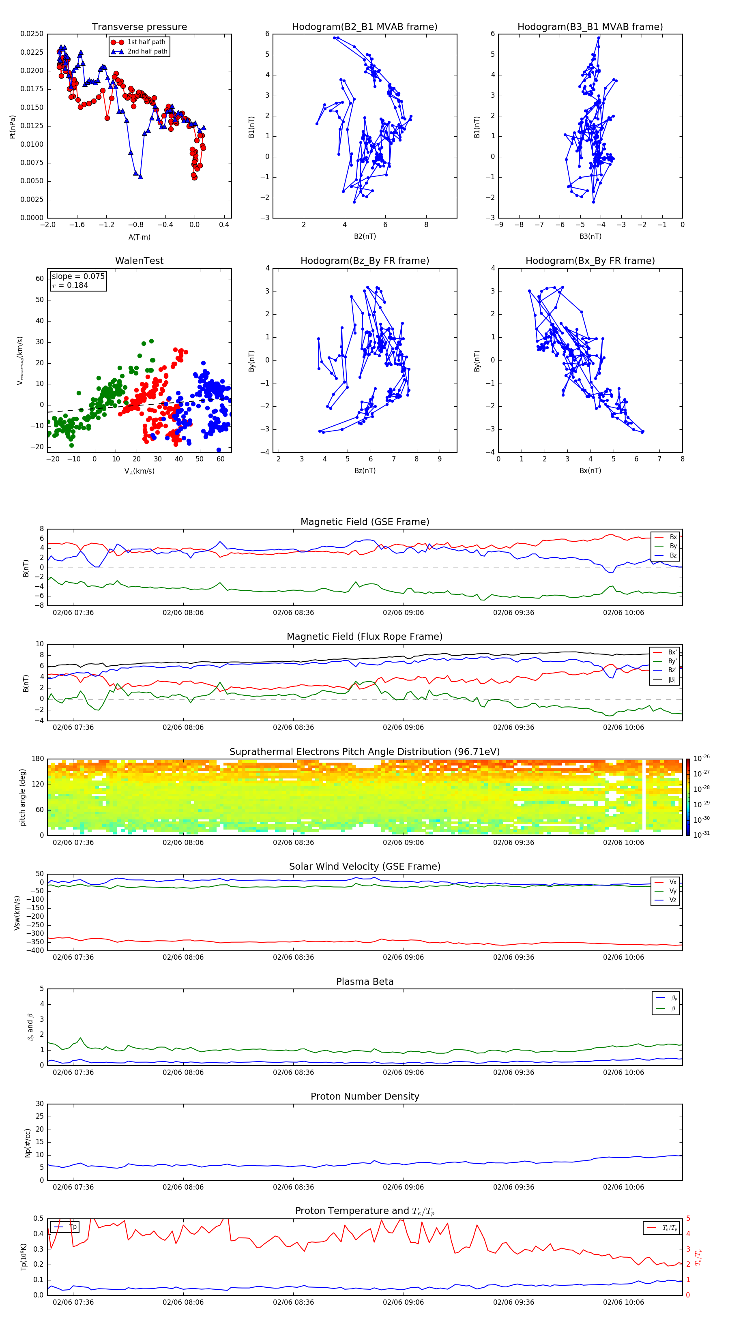Click the By entry in GSE frame legend
The image size is (730, 1338).
pos(666,546)
